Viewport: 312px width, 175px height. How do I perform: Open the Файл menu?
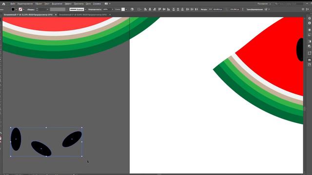pyautogui.click(x=13, y=3)
